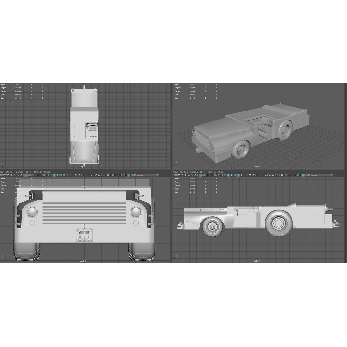Click exposure value 0.00 field in front viewport
Image resolution: width=347 pixels, height=347 pixels.
(113, 175)
